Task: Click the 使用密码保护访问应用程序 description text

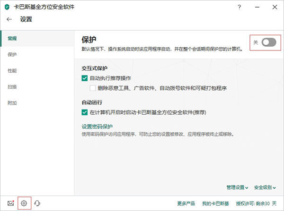Action: 158,134
